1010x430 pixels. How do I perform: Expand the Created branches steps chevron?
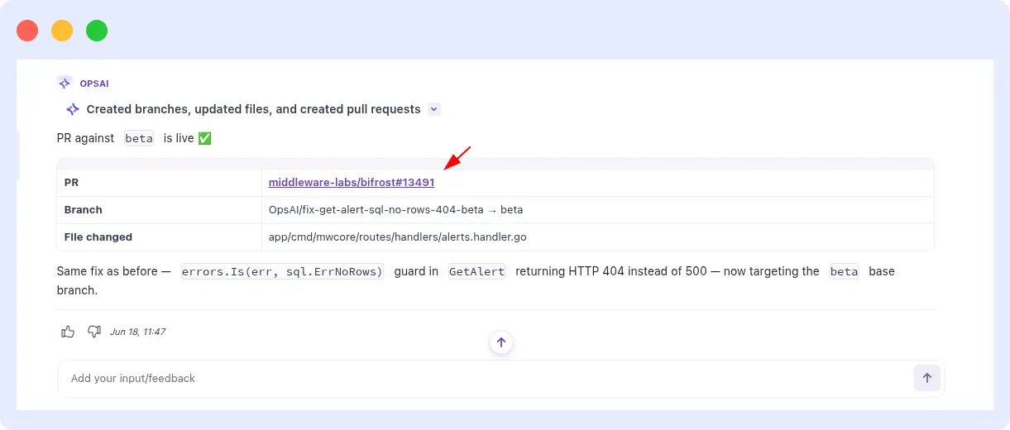pos(434,109)
